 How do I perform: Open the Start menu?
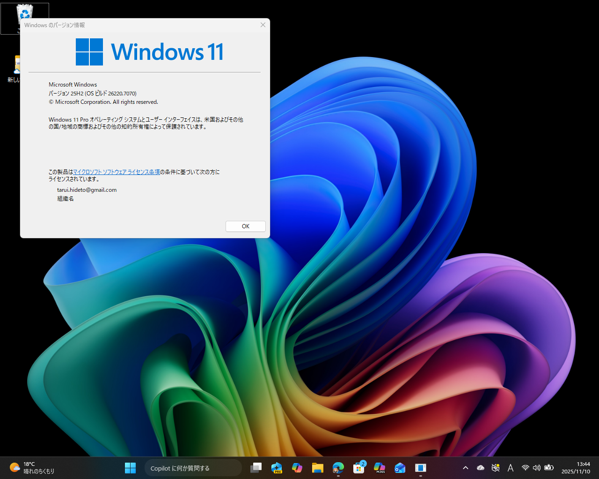tap(130, 468)
